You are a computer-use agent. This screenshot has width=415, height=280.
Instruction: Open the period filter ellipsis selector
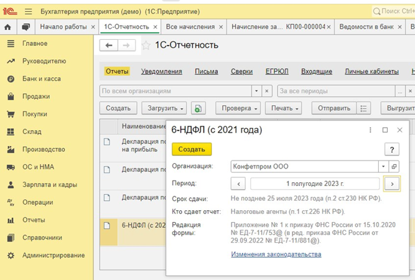(400, 91)
